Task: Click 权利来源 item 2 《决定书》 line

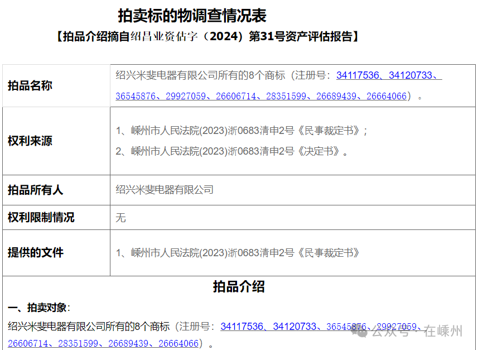Action: coord(231,151)
